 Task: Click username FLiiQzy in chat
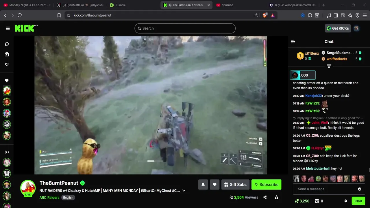click(317, 148)
